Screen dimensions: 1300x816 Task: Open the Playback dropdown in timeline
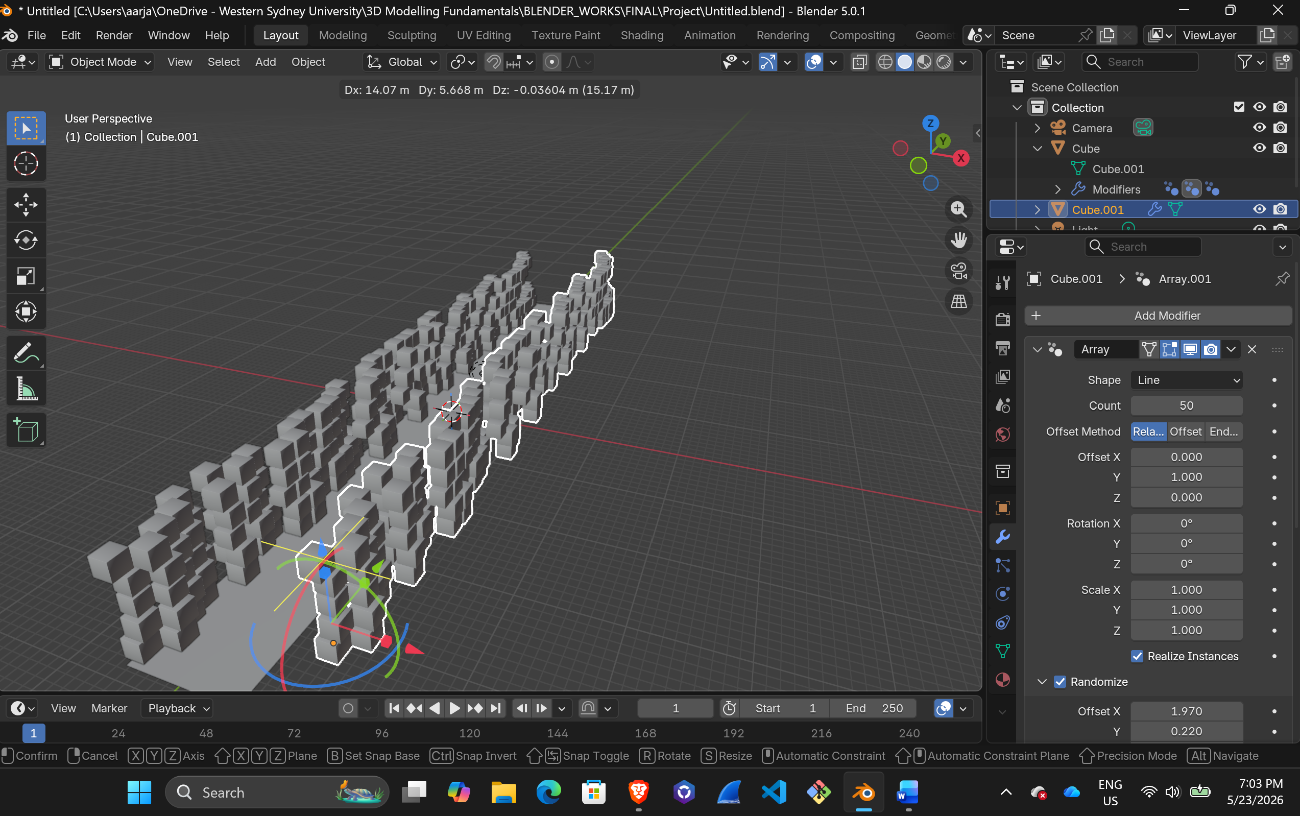(178, 708)
